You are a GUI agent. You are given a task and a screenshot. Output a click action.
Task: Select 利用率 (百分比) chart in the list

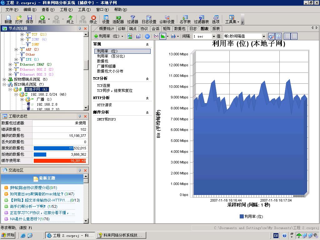111,56
